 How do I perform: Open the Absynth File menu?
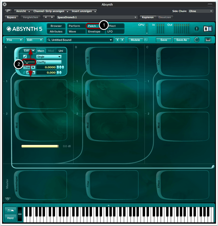[x=15, y=40]
